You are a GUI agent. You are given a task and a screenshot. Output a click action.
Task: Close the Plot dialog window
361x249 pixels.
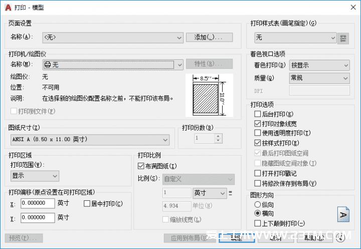(x=353, y=8)
